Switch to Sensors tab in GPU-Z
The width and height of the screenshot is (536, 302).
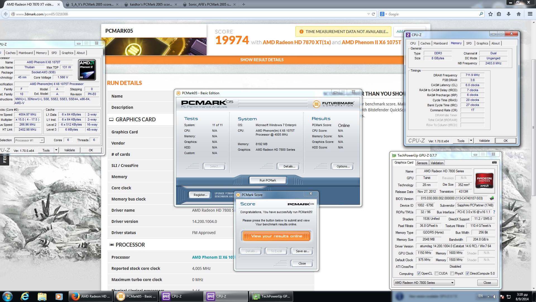point(422,163)
